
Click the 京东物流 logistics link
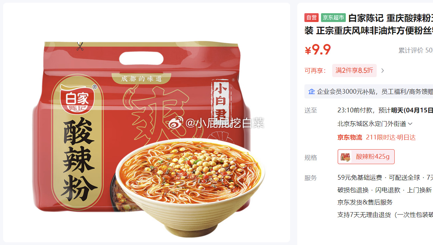point(350,137)
